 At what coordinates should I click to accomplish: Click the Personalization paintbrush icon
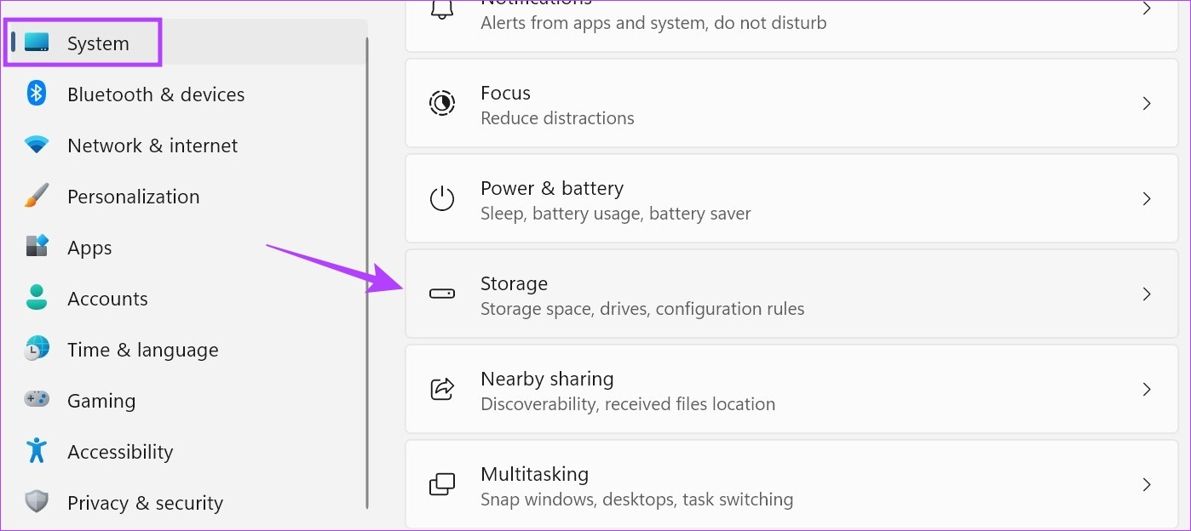point(37,197)
